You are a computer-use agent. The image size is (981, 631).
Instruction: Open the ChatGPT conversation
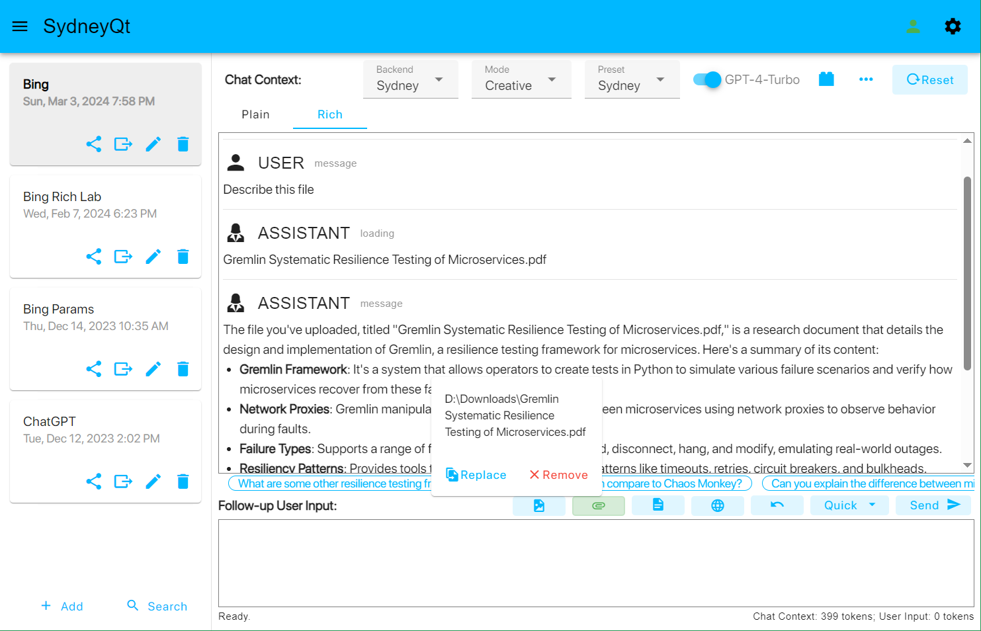click(x=105, y=451)
